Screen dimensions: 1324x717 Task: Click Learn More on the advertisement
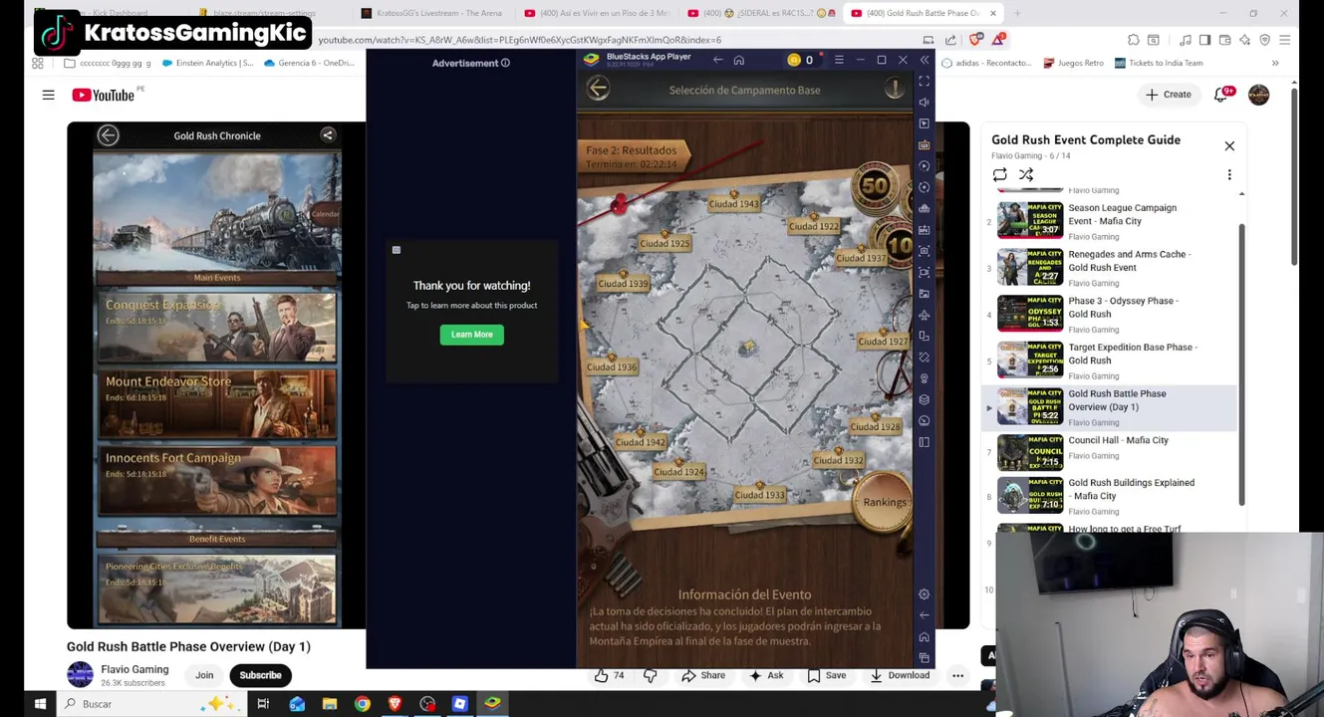(x=472, y=335)
